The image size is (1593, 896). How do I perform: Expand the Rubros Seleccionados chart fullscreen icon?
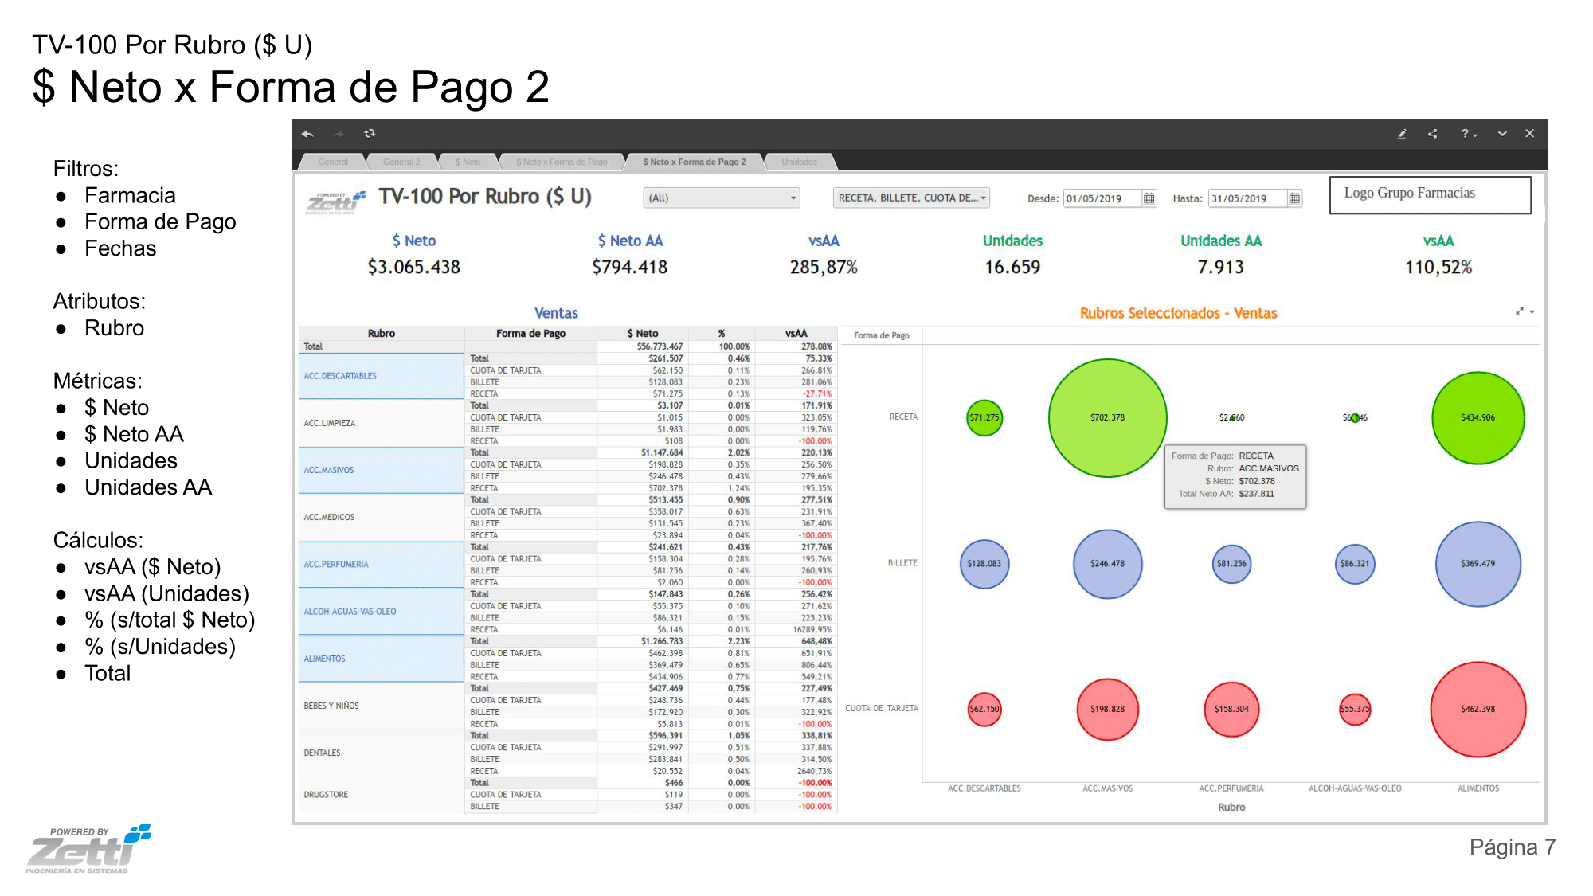pos(1520,311)
